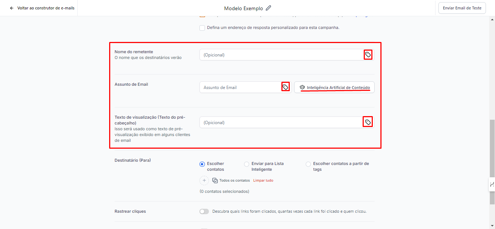Click the page's vertical scrollbar thumb
Screen dimensions: 495x229
coord(492,152)
